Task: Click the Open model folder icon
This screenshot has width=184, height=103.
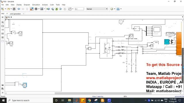Action: point(8,9)
